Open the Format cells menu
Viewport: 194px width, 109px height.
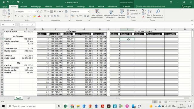point(132,17)
